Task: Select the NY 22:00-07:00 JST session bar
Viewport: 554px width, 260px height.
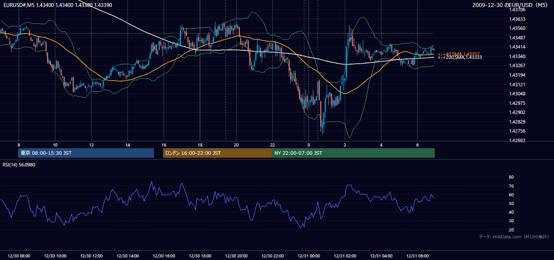Action: tap(353, 153)
